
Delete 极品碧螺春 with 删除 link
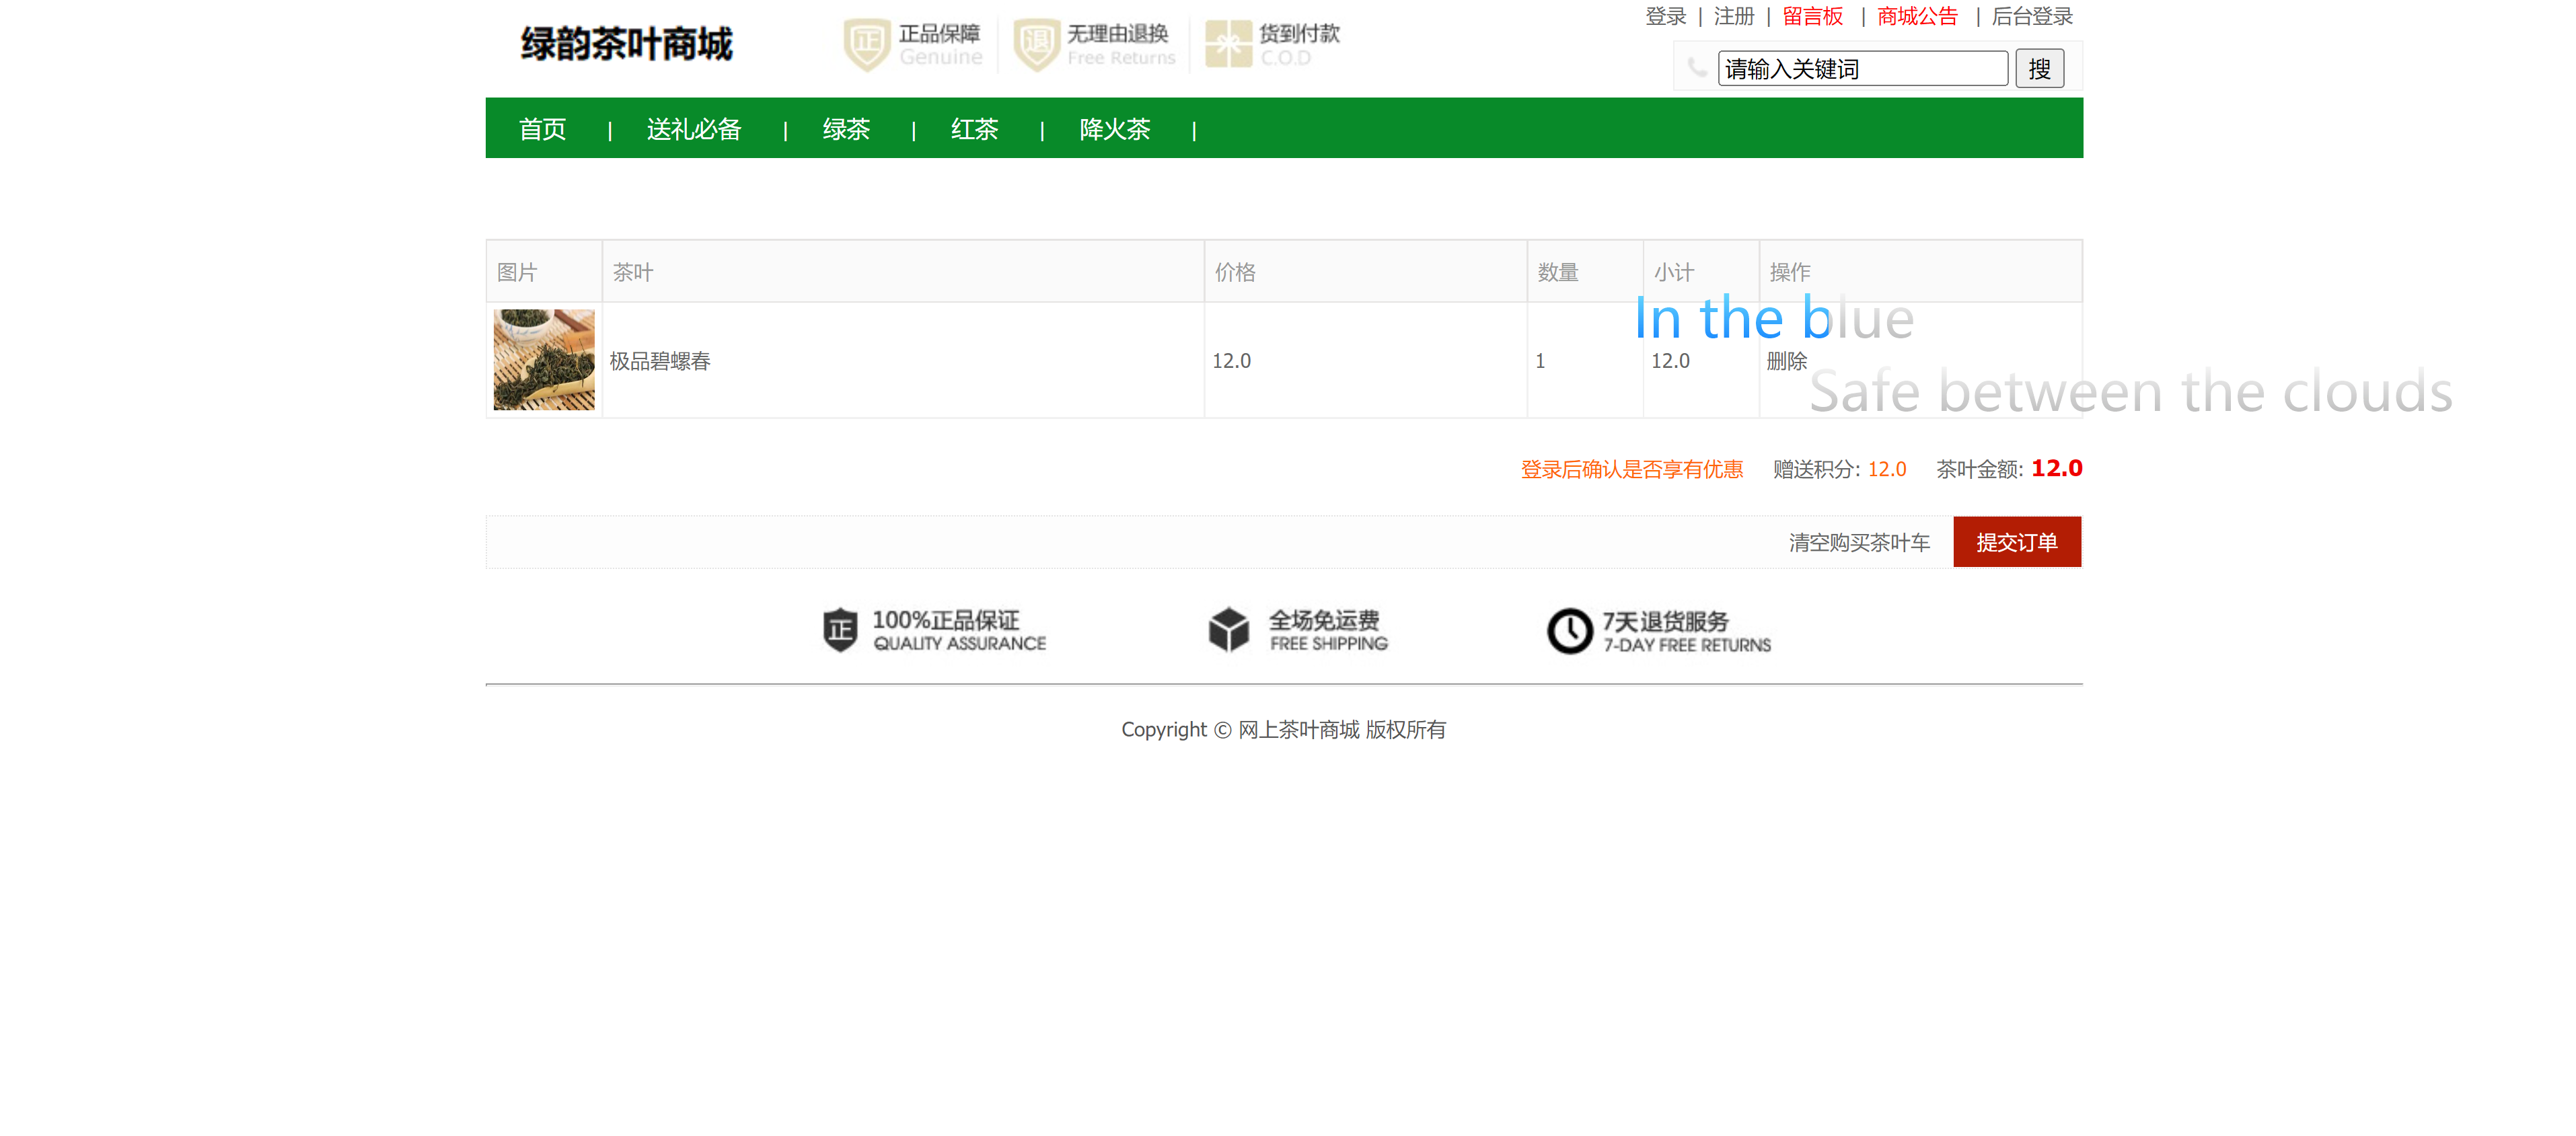[x=1789, y=361]
